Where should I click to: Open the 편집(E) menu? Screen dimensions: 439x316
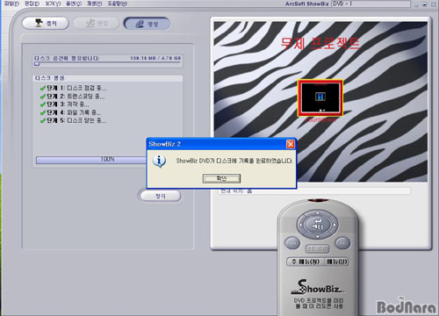[x=32, y=4]
